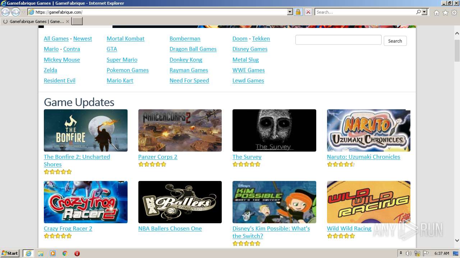Open the WWE Games link

(248, 70)
